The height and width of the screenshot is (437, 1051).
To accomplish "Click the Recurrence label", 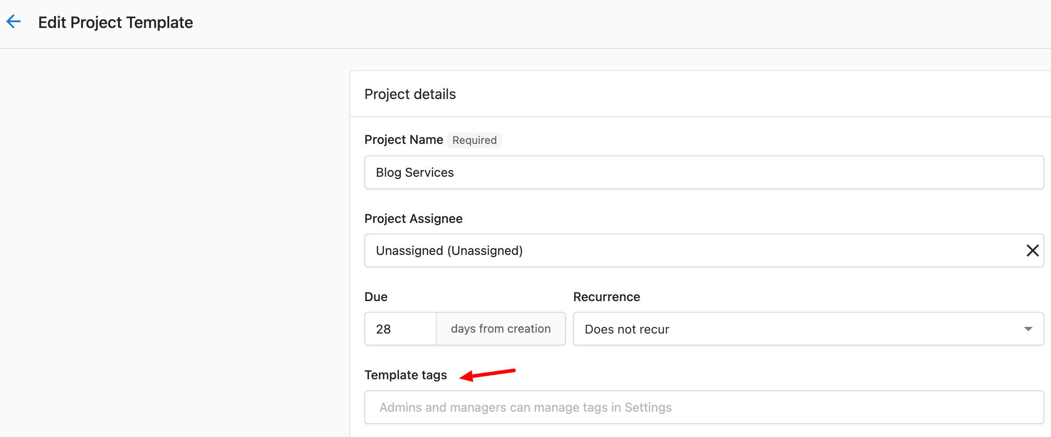I will tap(606, 297).
